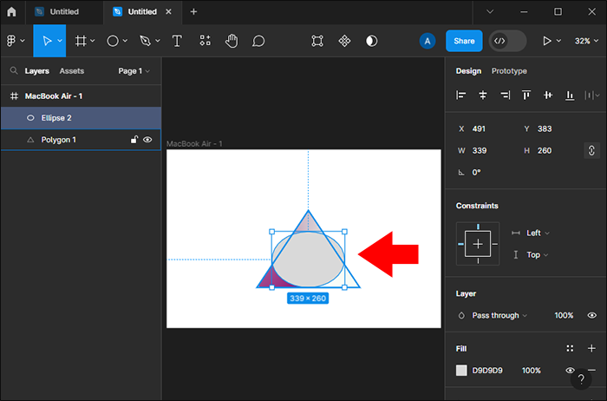Expand the Page 1 dropdown
The width and height of the screenshot is (607, 401).
134,71
